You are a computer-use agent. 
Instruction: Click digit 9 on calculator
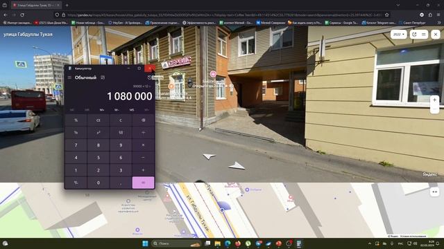coord(121,145)
